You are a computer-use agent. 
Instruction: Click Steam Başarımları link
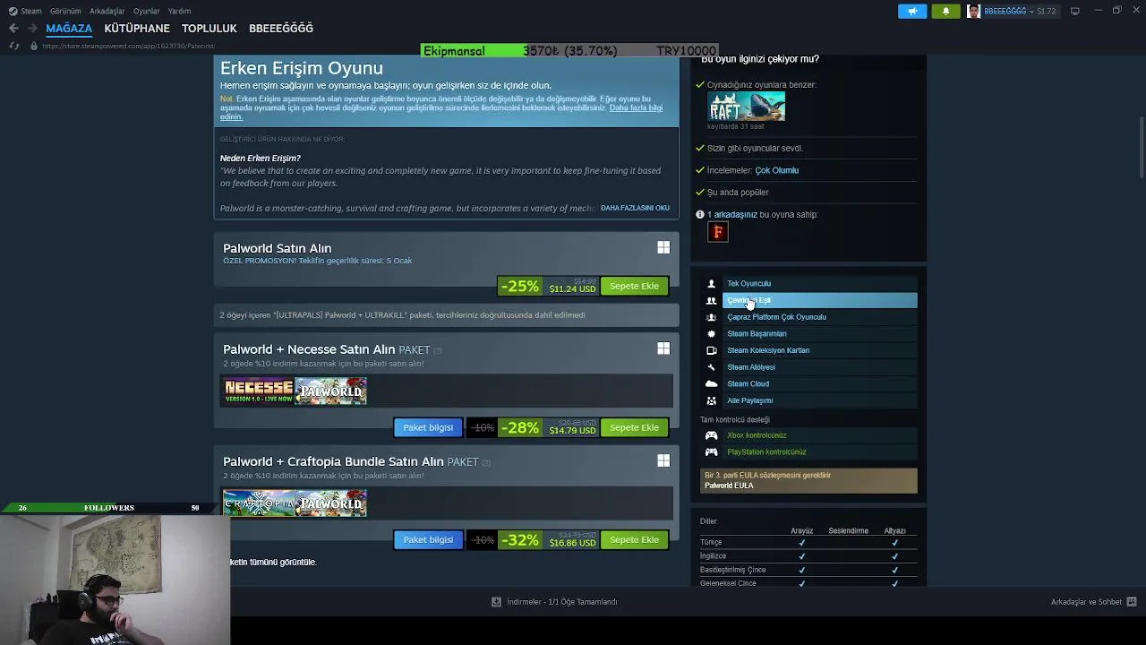tap(757, 334)
